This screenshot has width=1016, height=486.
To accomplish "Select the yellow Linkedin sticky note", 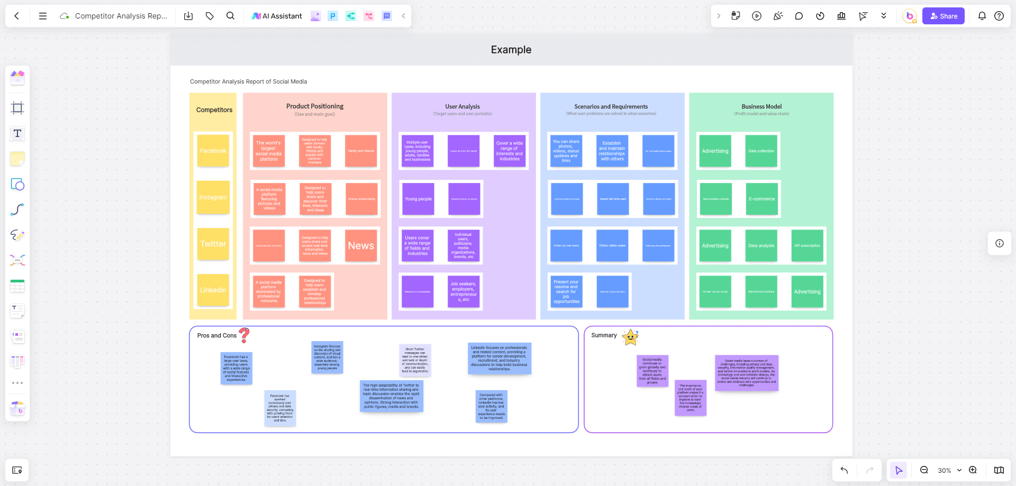I will 213,290.
